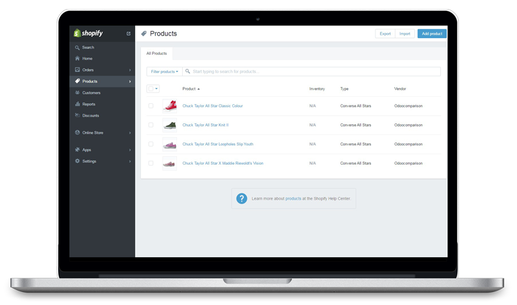This screenshot has width=517, height=305.
Task: Open Orders in the sidebar menu
Action: coord(88,70)
